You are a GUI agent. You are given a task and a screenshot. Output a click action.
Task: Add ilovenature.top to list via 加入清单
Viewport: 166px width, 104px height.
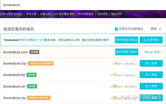point(151,63)
